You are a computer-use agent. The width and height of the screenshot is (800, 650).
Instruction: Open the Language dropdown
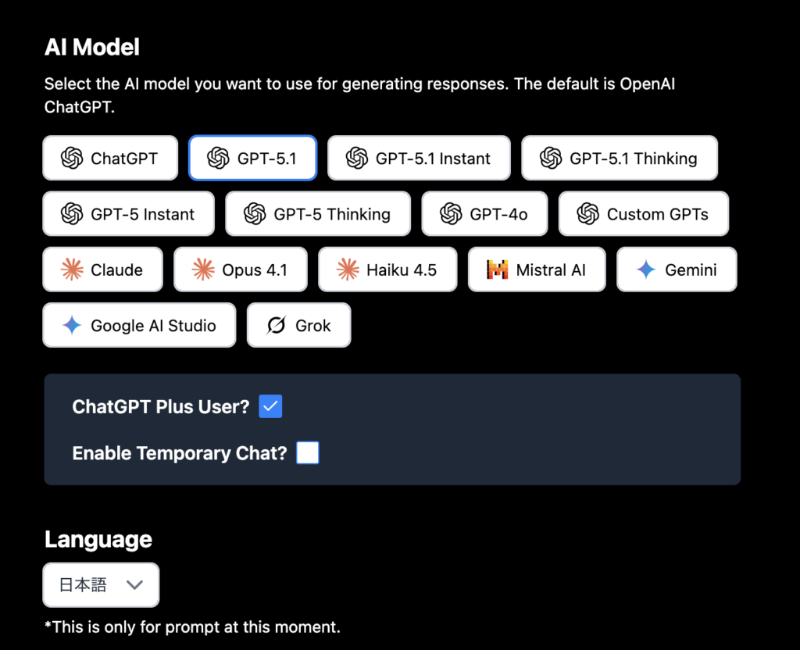point(101,585)
